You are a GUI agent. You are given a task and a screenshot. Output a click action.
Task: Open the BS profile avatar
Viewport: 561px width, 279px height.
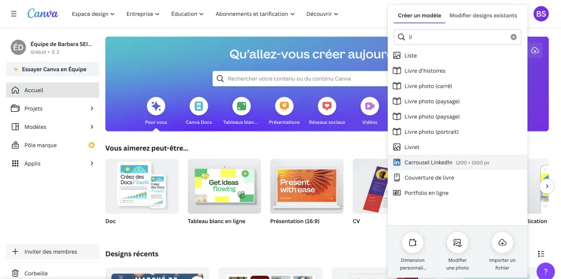tap(541, 14)
